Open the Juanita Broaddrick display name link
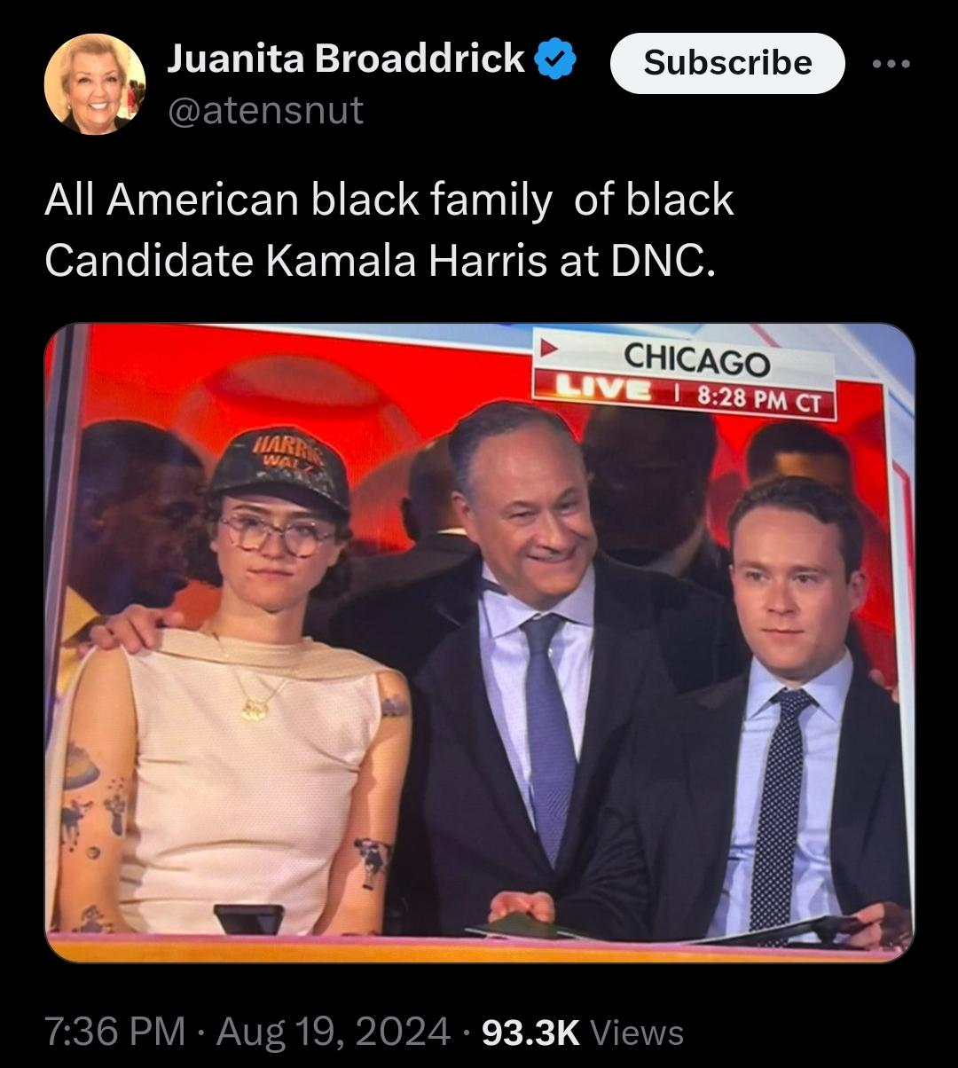The width and height of the screenshot is (958, 1068). [x=345, y=59]
